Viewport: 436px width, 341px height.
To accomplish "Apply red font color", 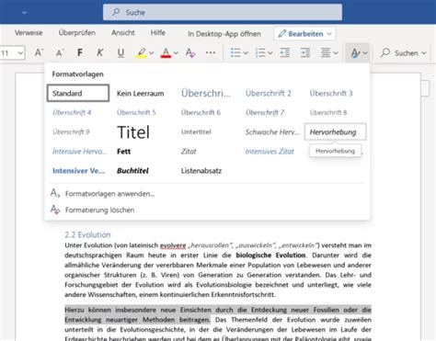I will (166, 52).
